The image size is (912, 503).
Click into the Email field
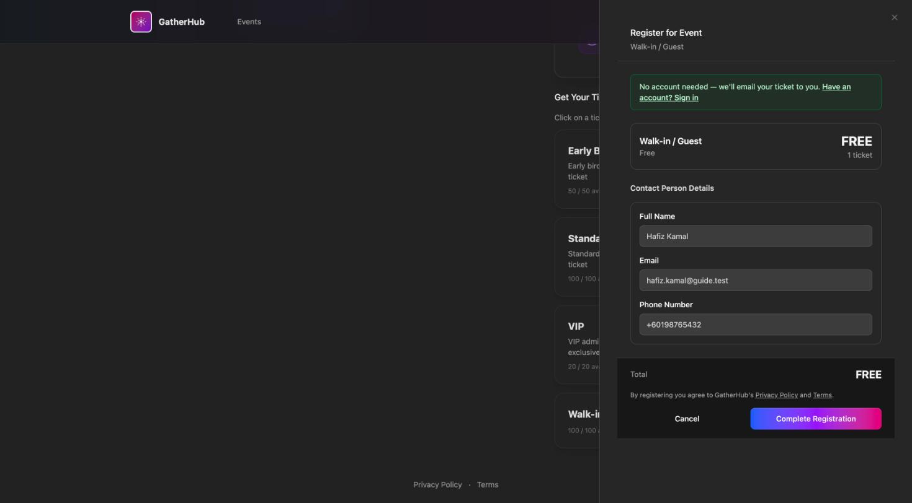[756, 281]
